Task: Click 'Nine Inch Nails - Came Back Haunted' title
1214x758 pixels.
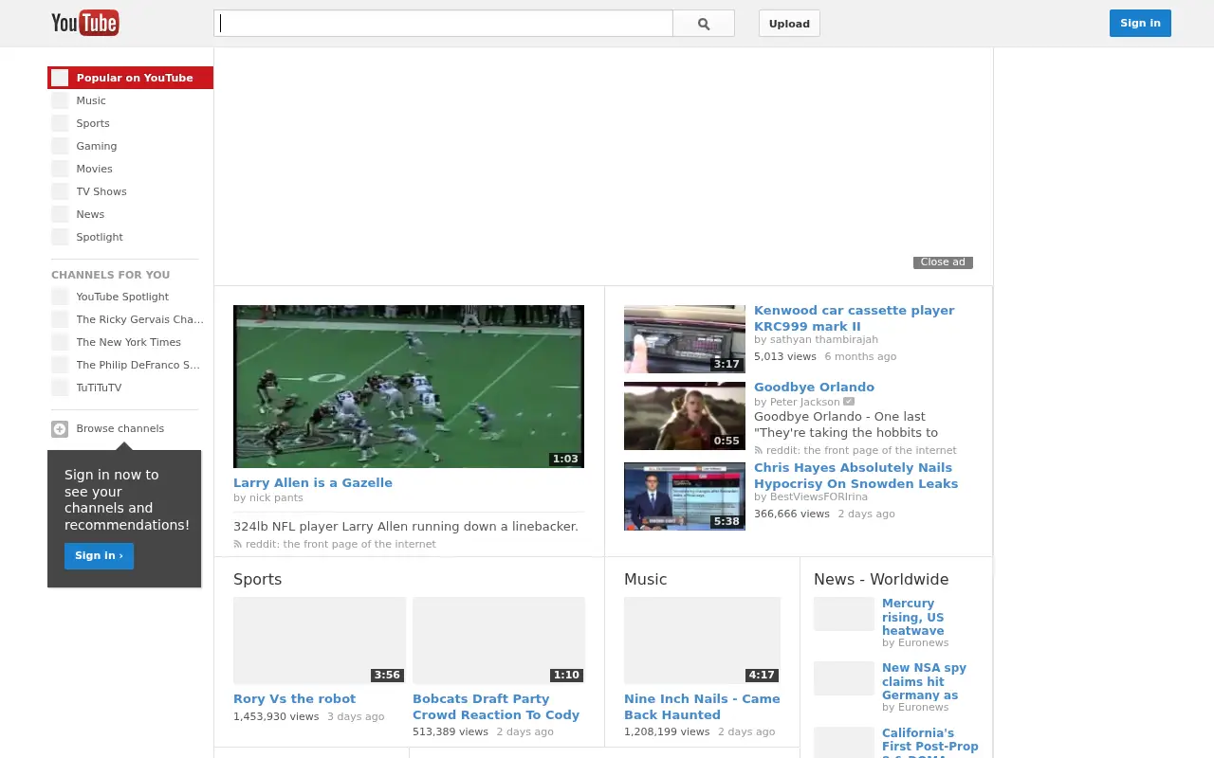Action: click(702, 707)
